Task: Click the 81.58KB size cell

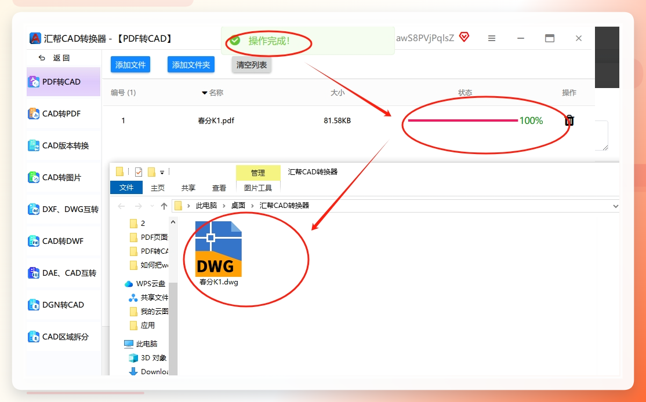Action: point(337,120)
